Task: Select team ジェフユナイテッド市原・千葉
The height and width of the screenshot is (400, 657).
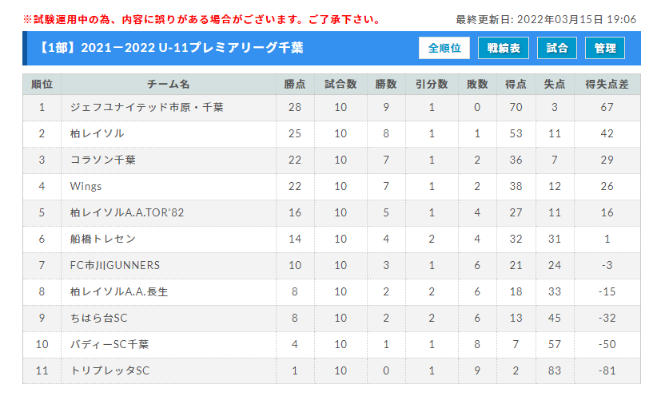Action: pyautogui.click(x=146, y=108)
